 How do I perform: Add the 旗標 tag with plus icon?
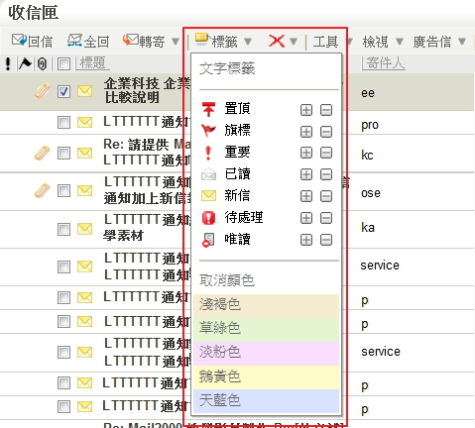coord(306,132)
